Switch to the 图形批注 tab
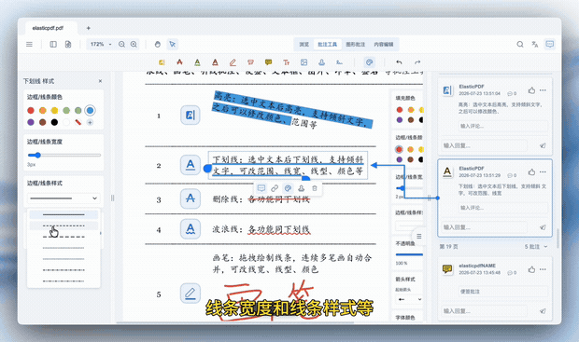 click(x=355, y=44)
